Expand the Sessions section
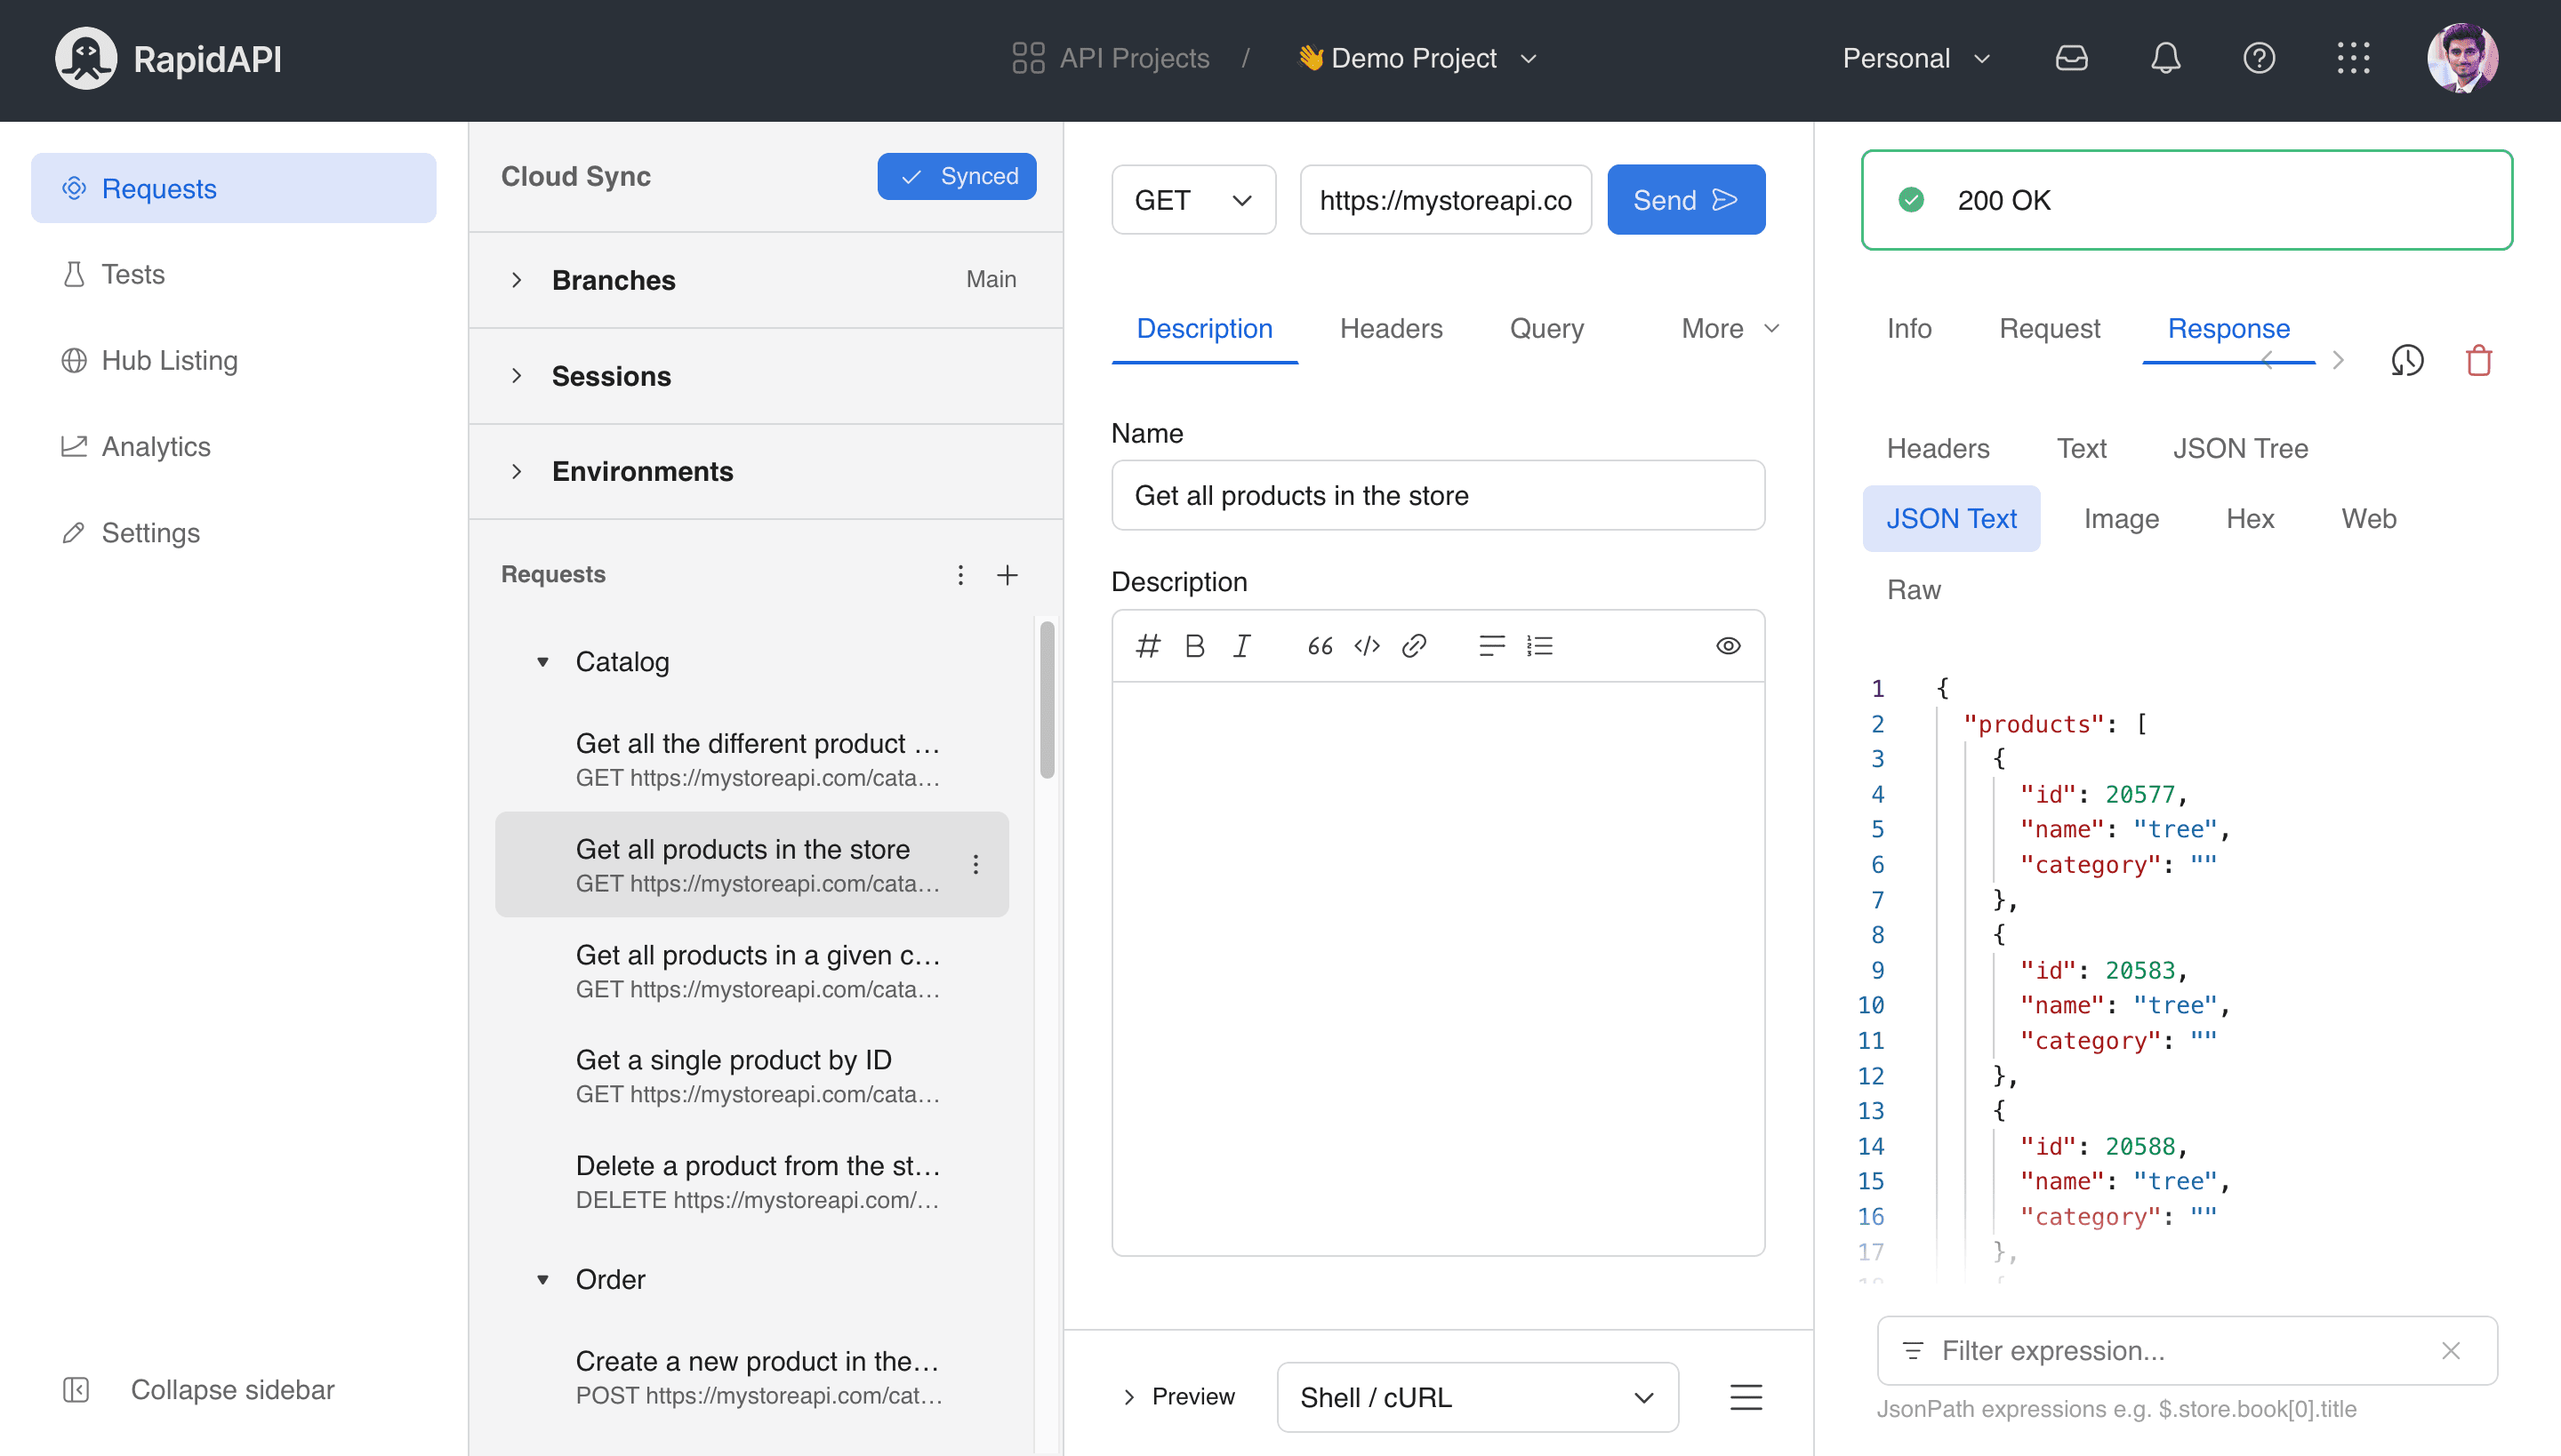This screenshot has height=1456, width=2561. tap(516, 374)
